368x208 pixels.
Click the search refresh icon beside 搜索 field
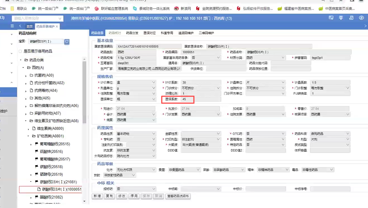click(x=67, y=42)
